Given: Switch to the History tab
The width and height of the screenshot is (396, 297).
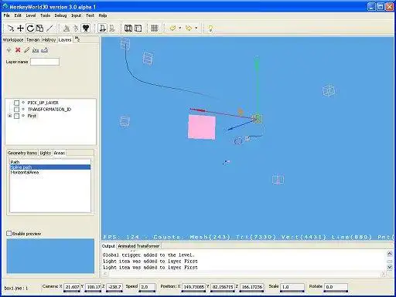Looking at the screenshot, I should [x=49, y=40].
